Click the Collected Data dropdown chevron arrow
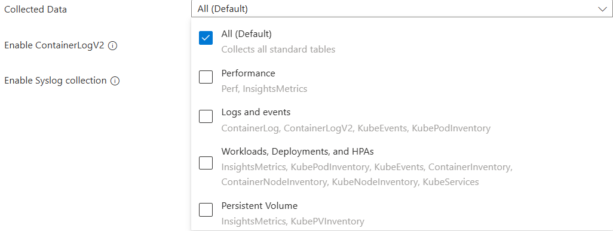This screenshot has height=231, width=613. point(602,9)
